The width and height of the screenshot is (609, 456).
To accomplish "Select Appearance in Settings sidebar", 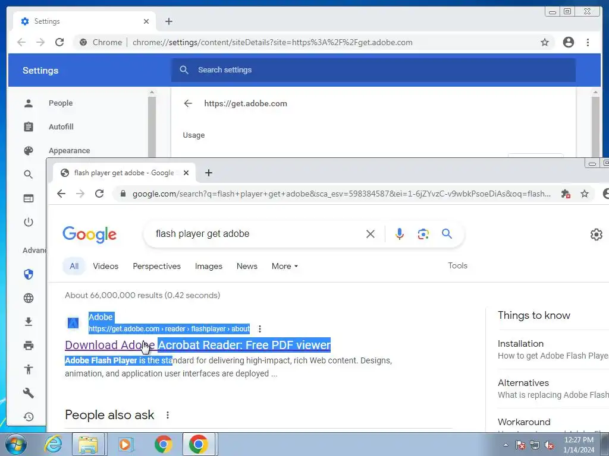I will 69,150.
